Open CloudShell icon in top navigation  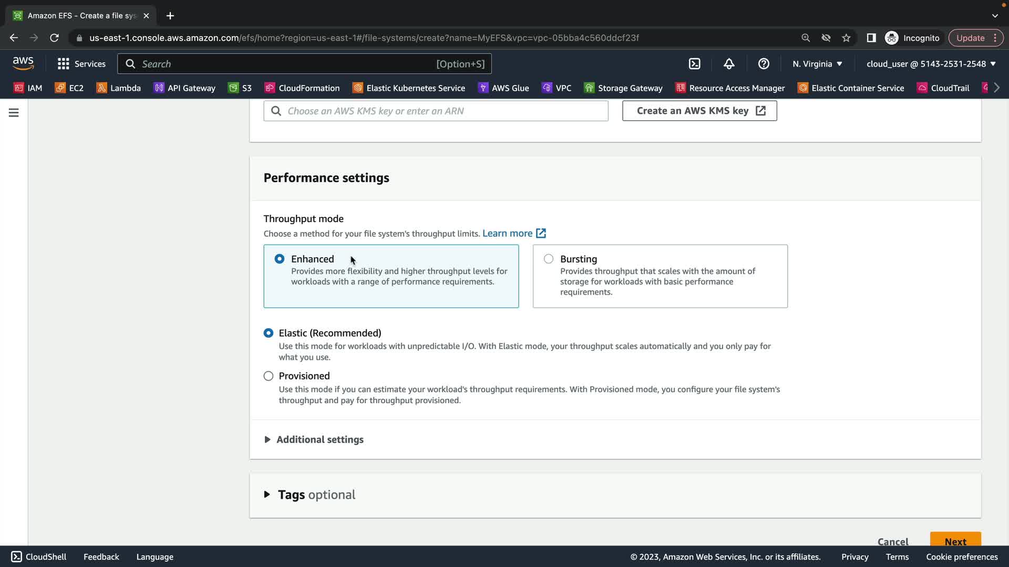pos(694,64)
